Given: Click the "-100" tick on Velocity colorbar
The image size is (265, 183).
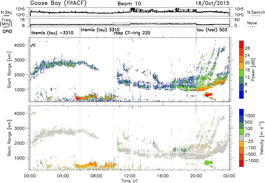Looking at the screenshot, I should (x=250, y=148).
